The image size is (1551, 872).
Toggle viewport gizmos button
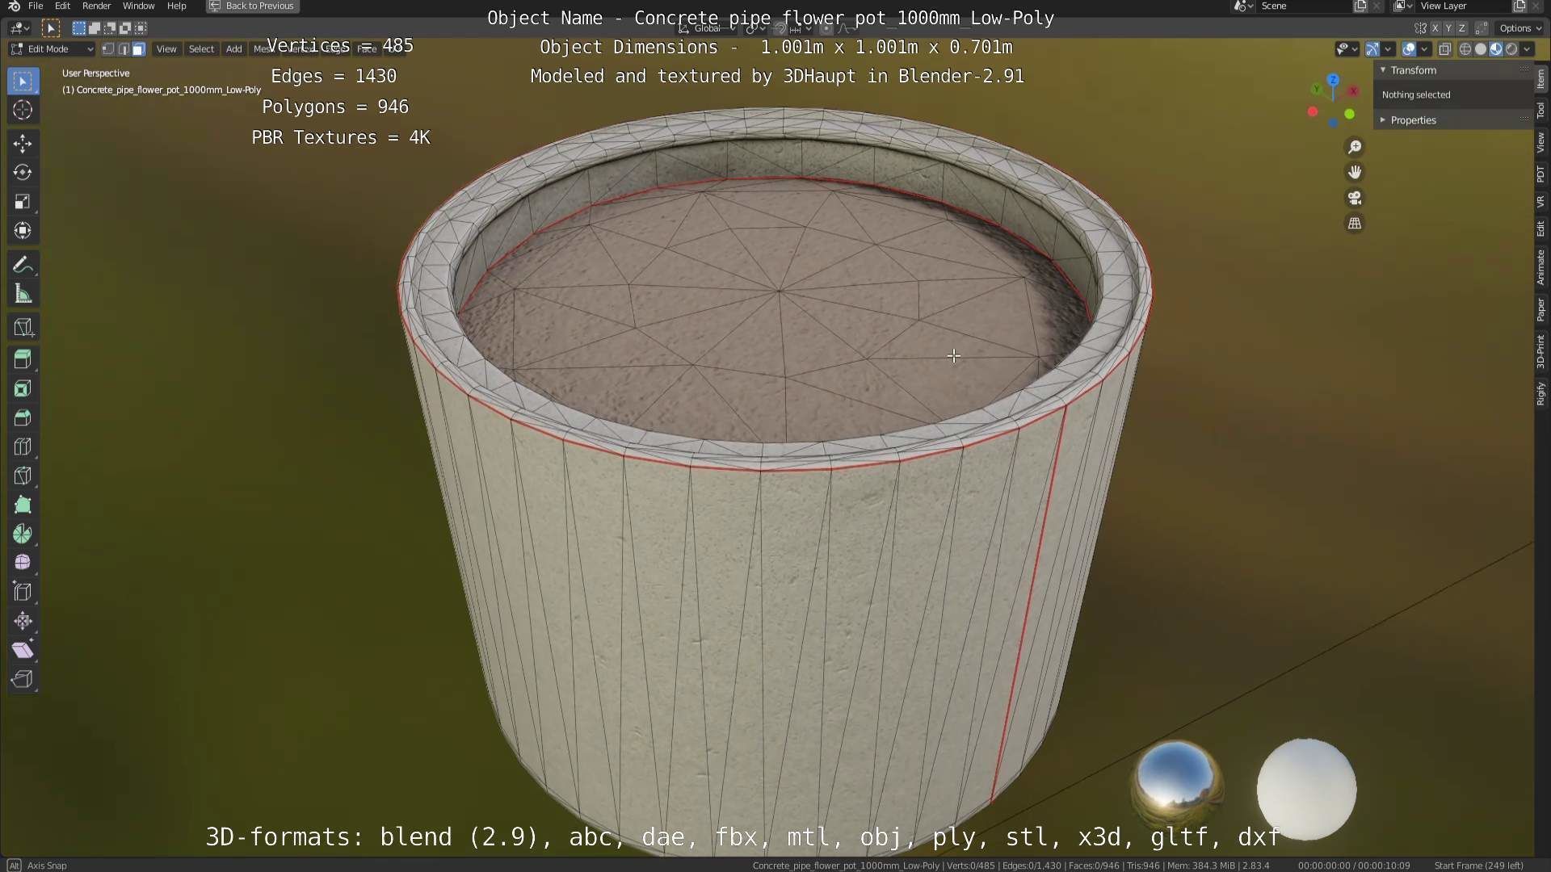1372,49
